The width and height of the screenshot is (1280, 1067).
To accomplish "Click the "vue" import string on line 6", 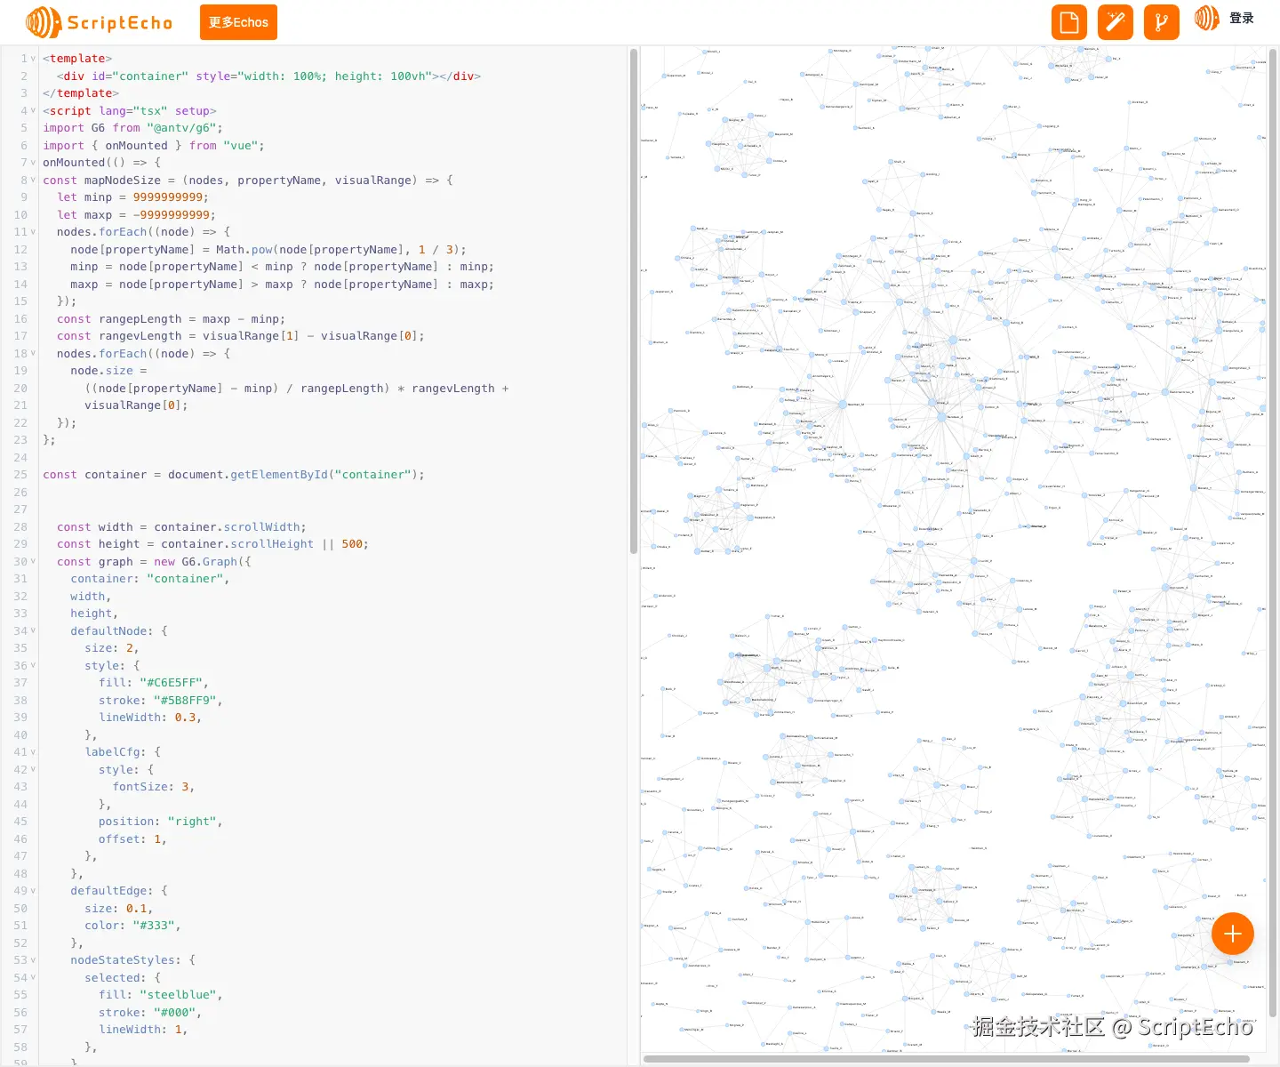I will pyautogui.click(x=240, y=146).
